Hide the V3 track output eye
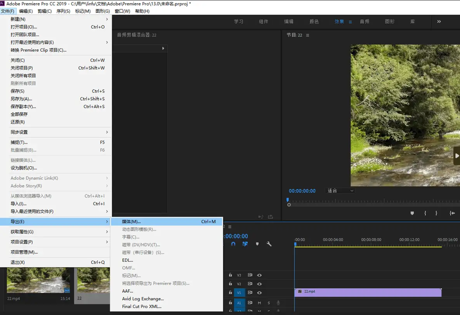Screen dimensions: 460x315 (259, 275)
